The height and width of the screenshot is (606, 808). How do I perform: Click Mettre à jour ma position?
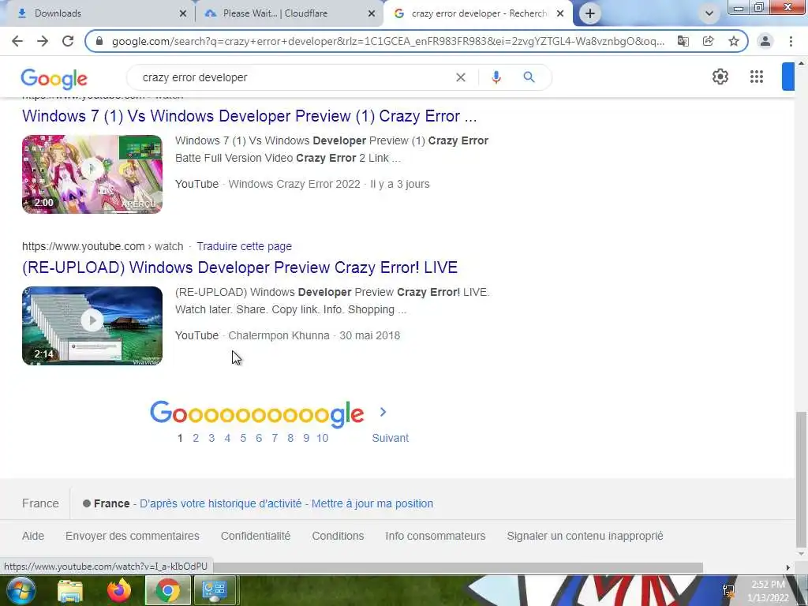pyautogui.click(x=372, y=503)
